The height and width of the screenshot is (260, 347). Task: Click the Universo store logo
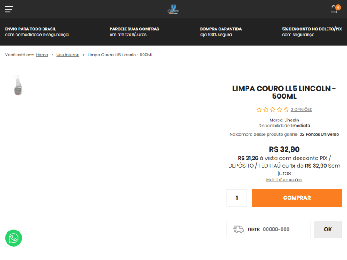click(173, 9)
